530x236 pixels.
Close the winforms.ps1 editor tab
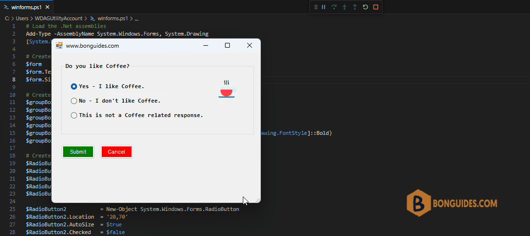pos(47,7)
